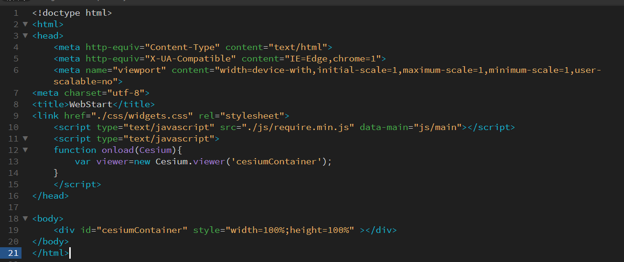The width and height of the screenshot is (624, 262).
Task: Collapse the head section fold arrow
Action: coord(25,36)
